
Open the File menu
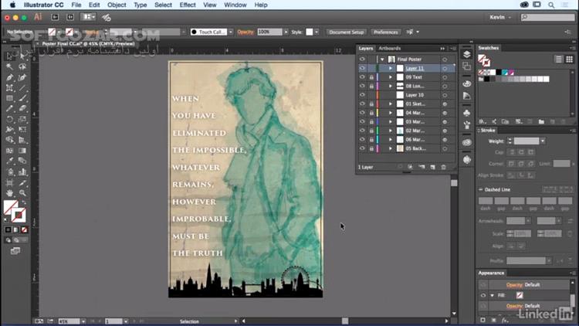coord(76,5)
